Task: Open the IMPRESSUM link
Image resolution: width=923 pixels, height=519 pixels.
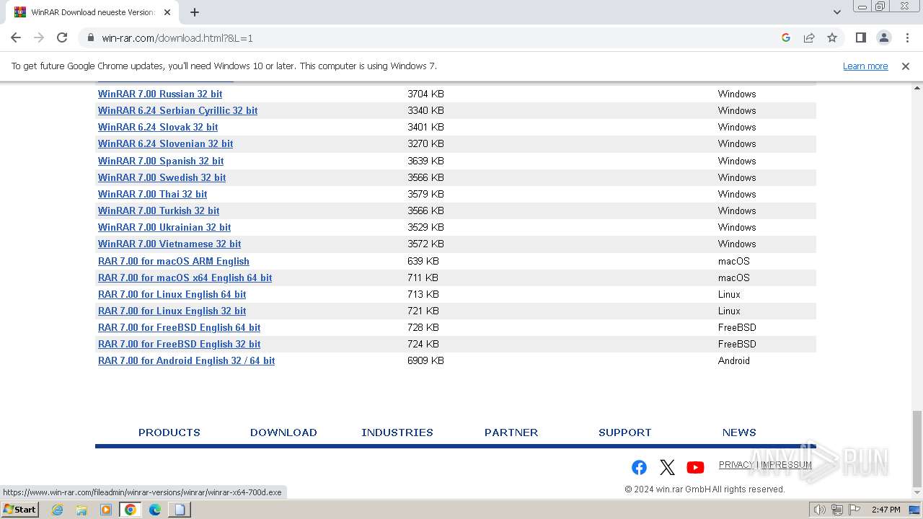Action: coord(786,465)
